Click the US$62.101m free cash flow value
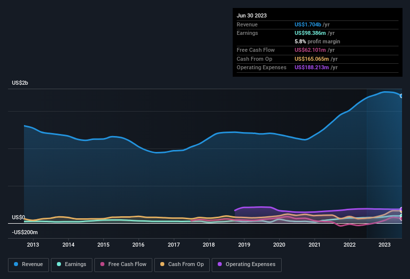 click(310, 50)
